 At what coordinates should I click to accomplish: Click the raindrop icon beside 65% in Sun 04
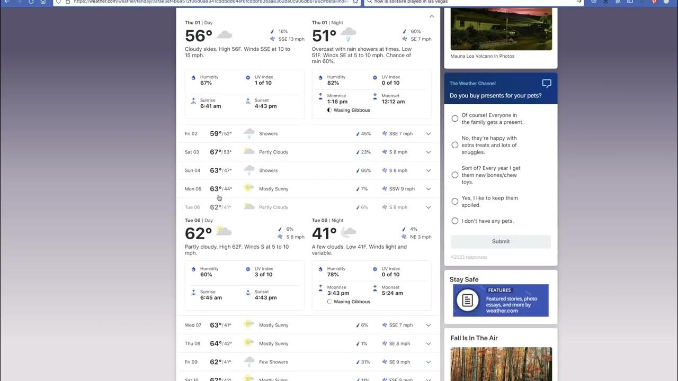pos(358,170)
